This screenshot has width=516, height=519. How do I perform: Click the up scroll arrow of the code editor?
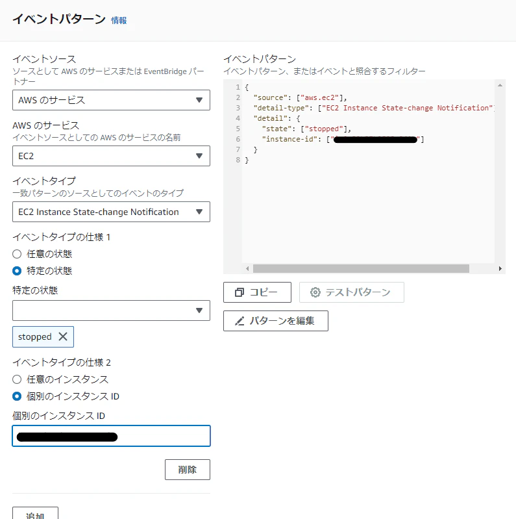click(x=500, y=85)
